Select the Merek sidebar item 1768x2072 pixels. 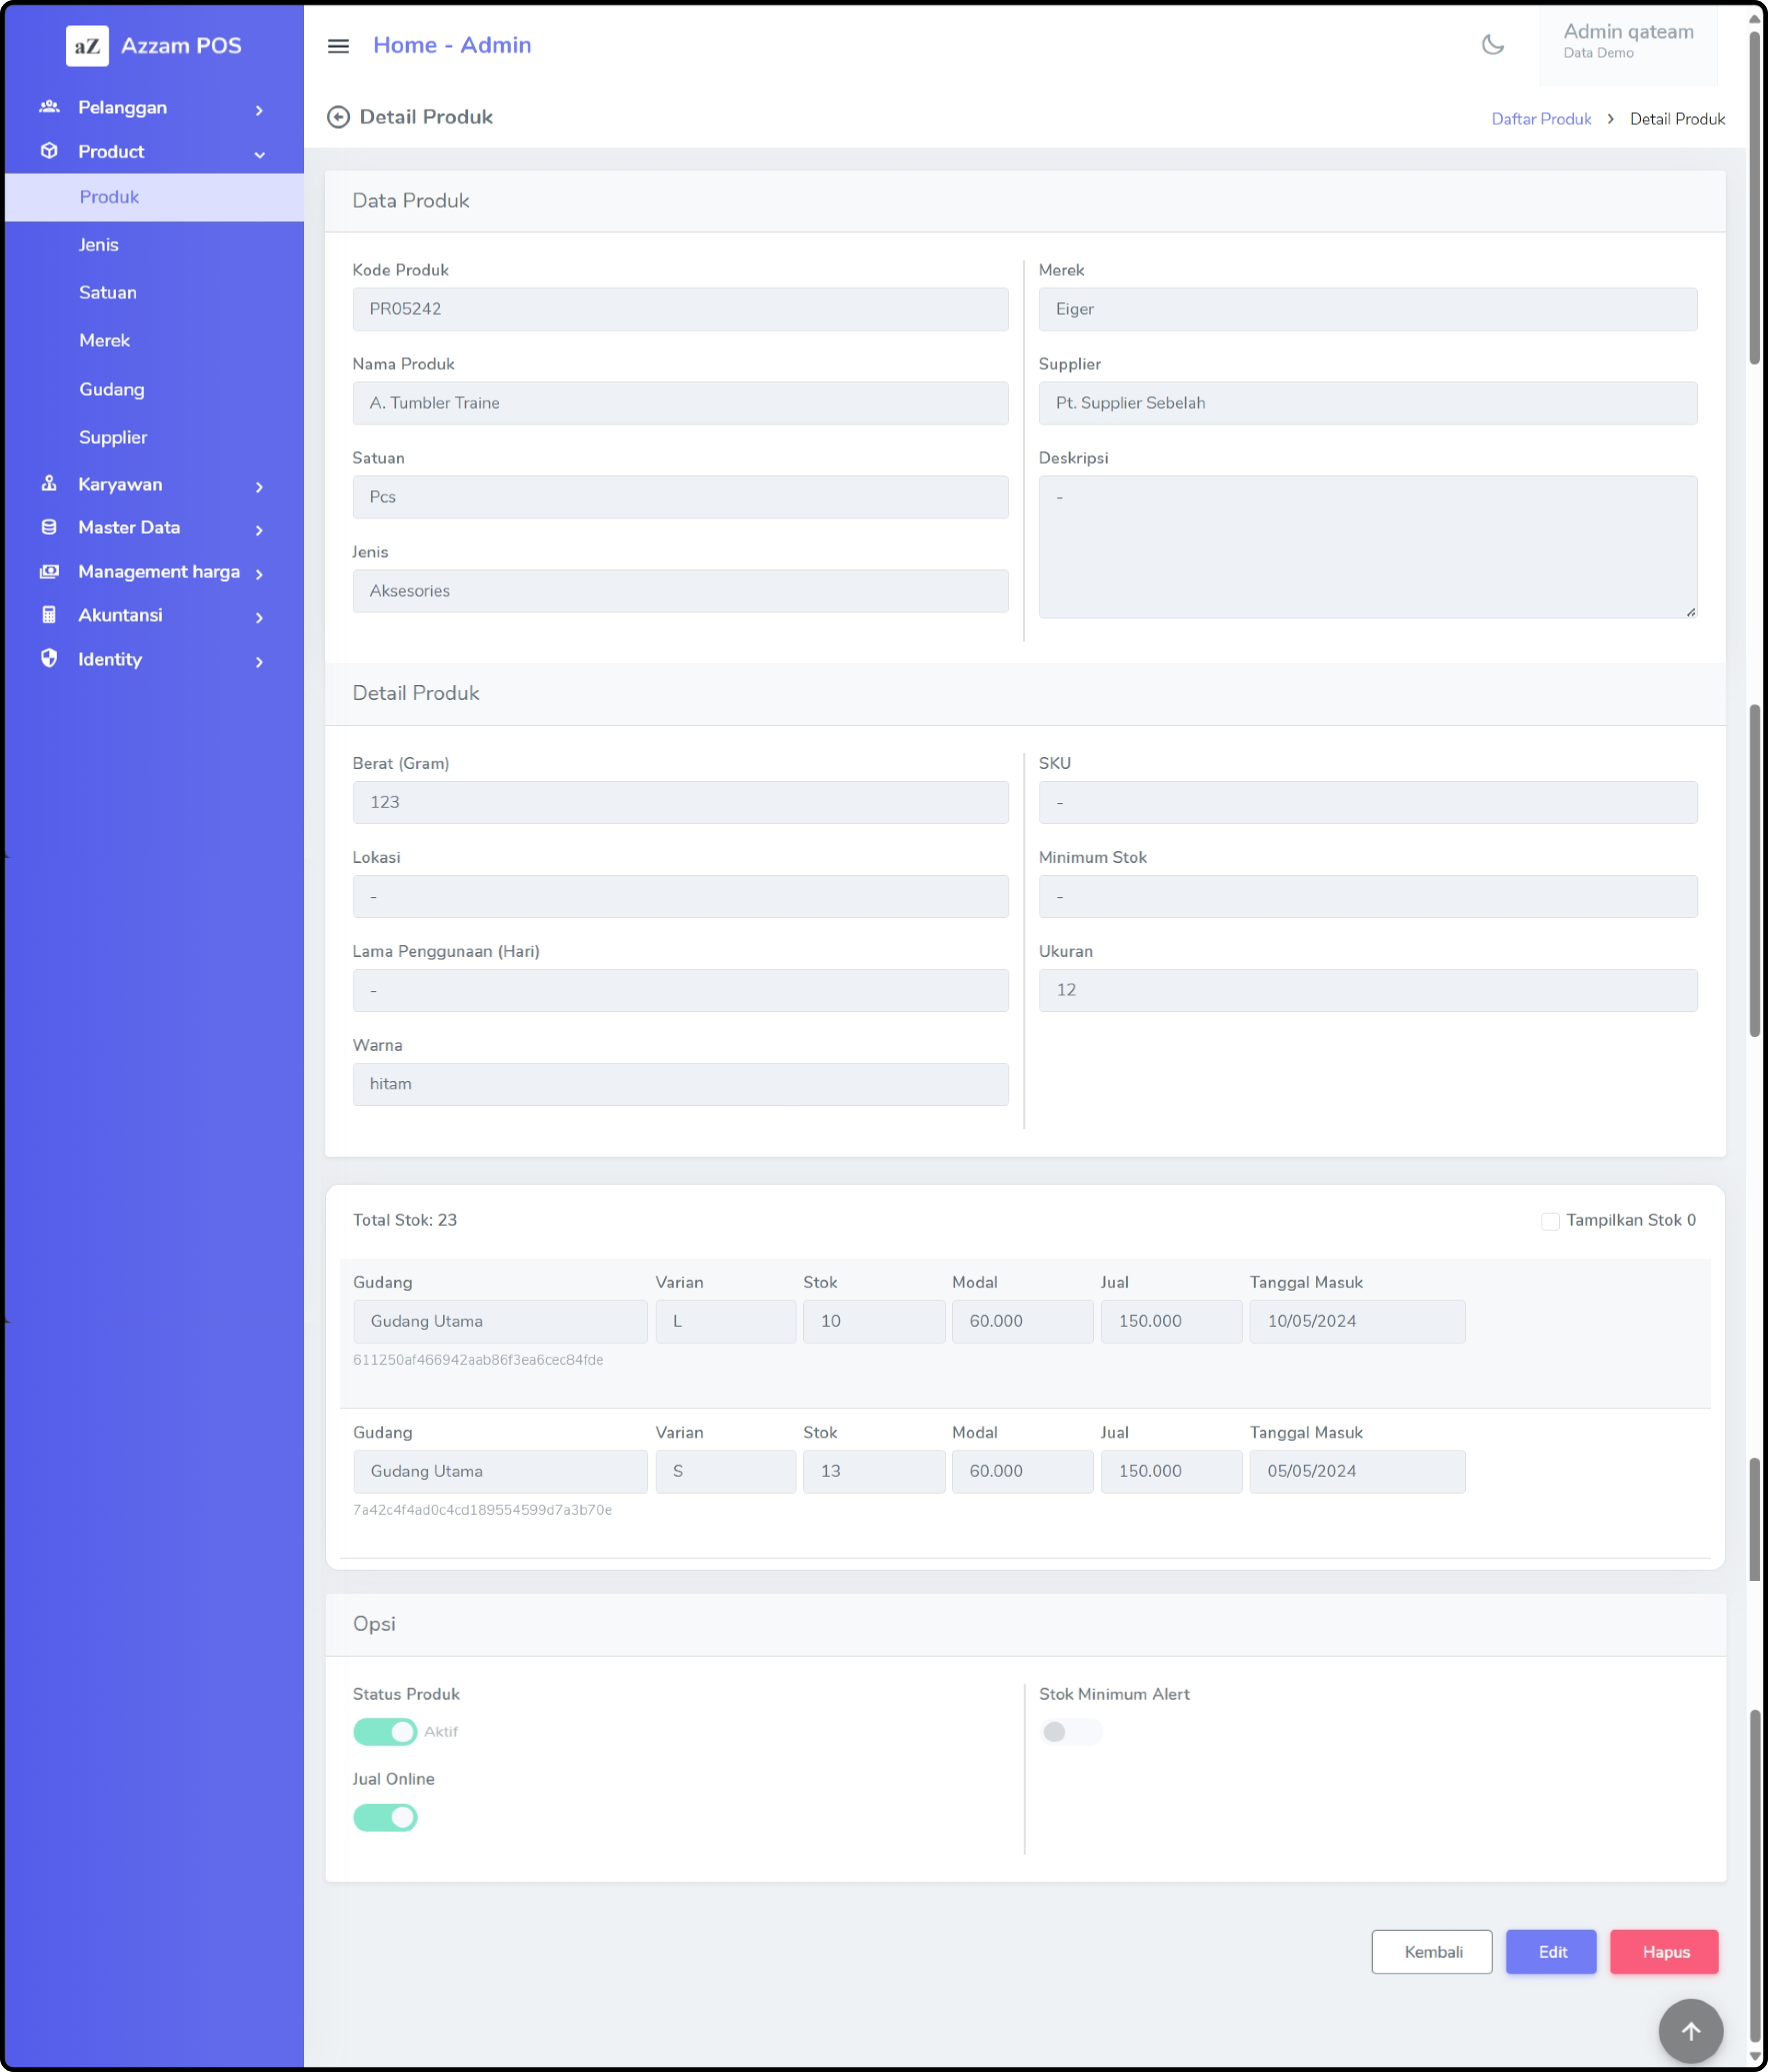105,341
